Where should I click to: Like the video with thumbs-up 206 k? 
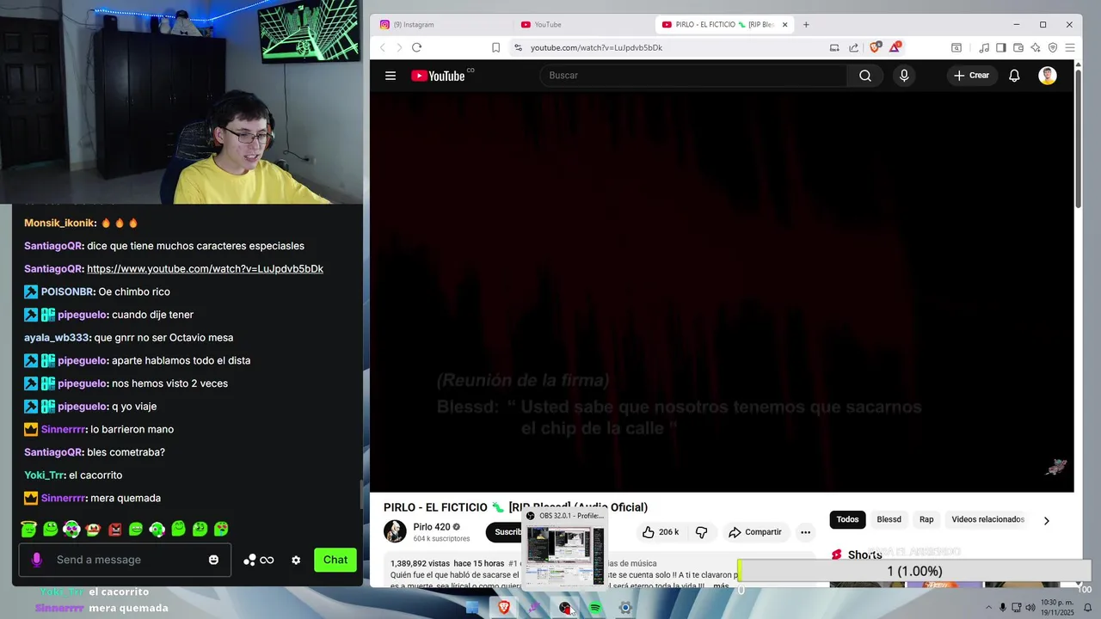click(661, 532)
